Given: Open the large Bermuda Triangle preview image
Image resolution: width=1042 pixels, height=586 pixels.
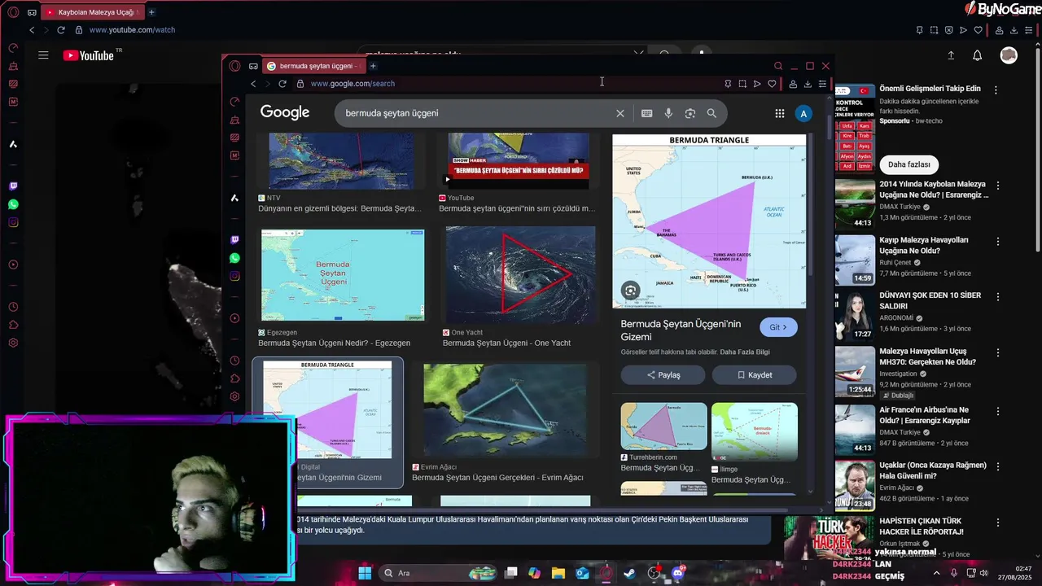Looking at the screenshot, I should point(709,221).
